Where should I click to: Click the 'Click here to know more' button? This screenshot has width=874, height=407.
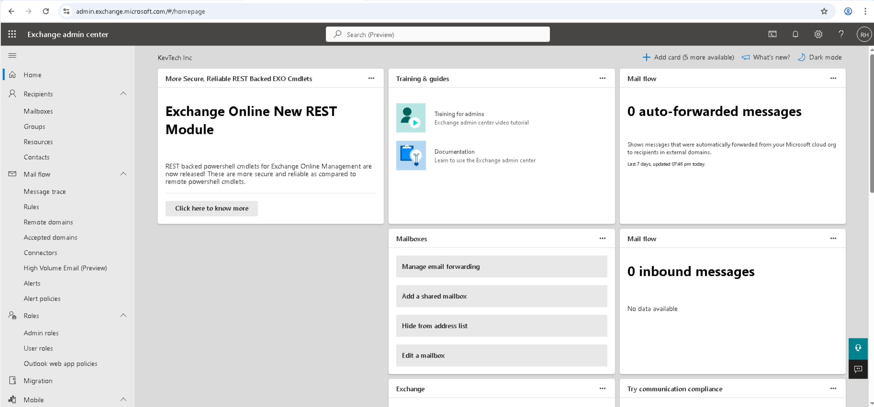211,208
